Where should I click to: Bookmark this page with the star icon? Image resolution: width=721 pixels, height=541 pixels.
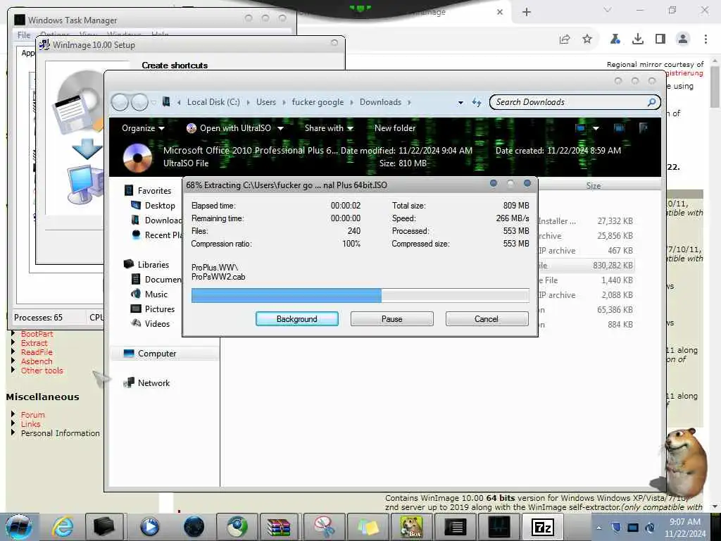tap(587, 39)
